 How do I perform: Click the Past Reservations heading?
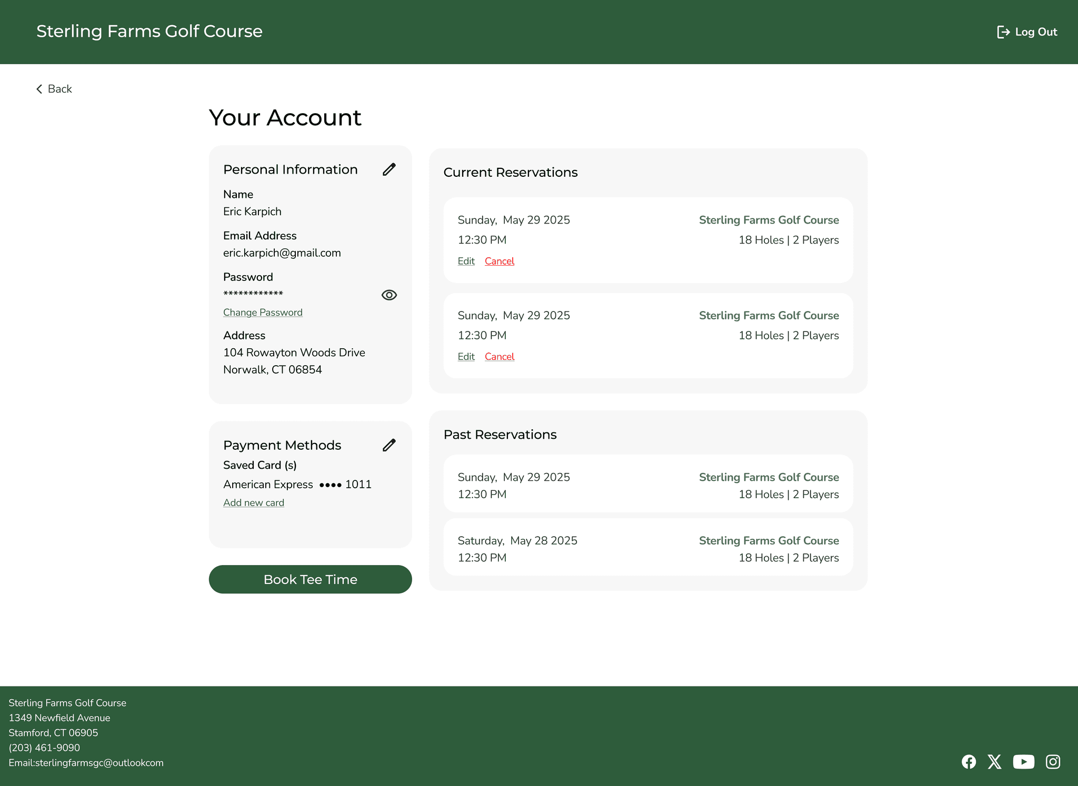click(500, 435)
